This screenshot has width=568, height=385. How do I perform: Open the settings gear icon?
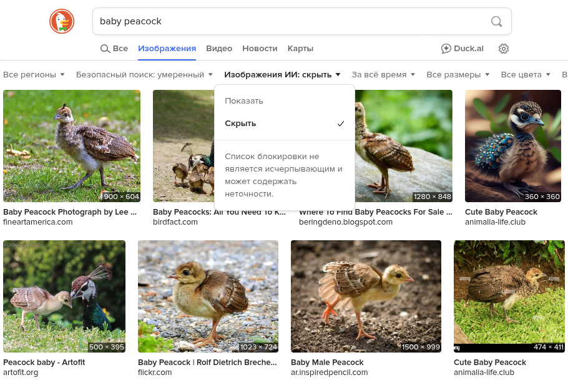coord(504,49)
